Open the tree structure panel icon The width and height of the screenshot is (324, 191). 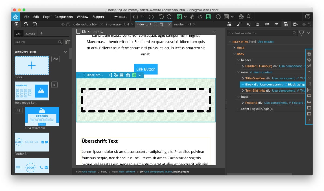[286, 24]
